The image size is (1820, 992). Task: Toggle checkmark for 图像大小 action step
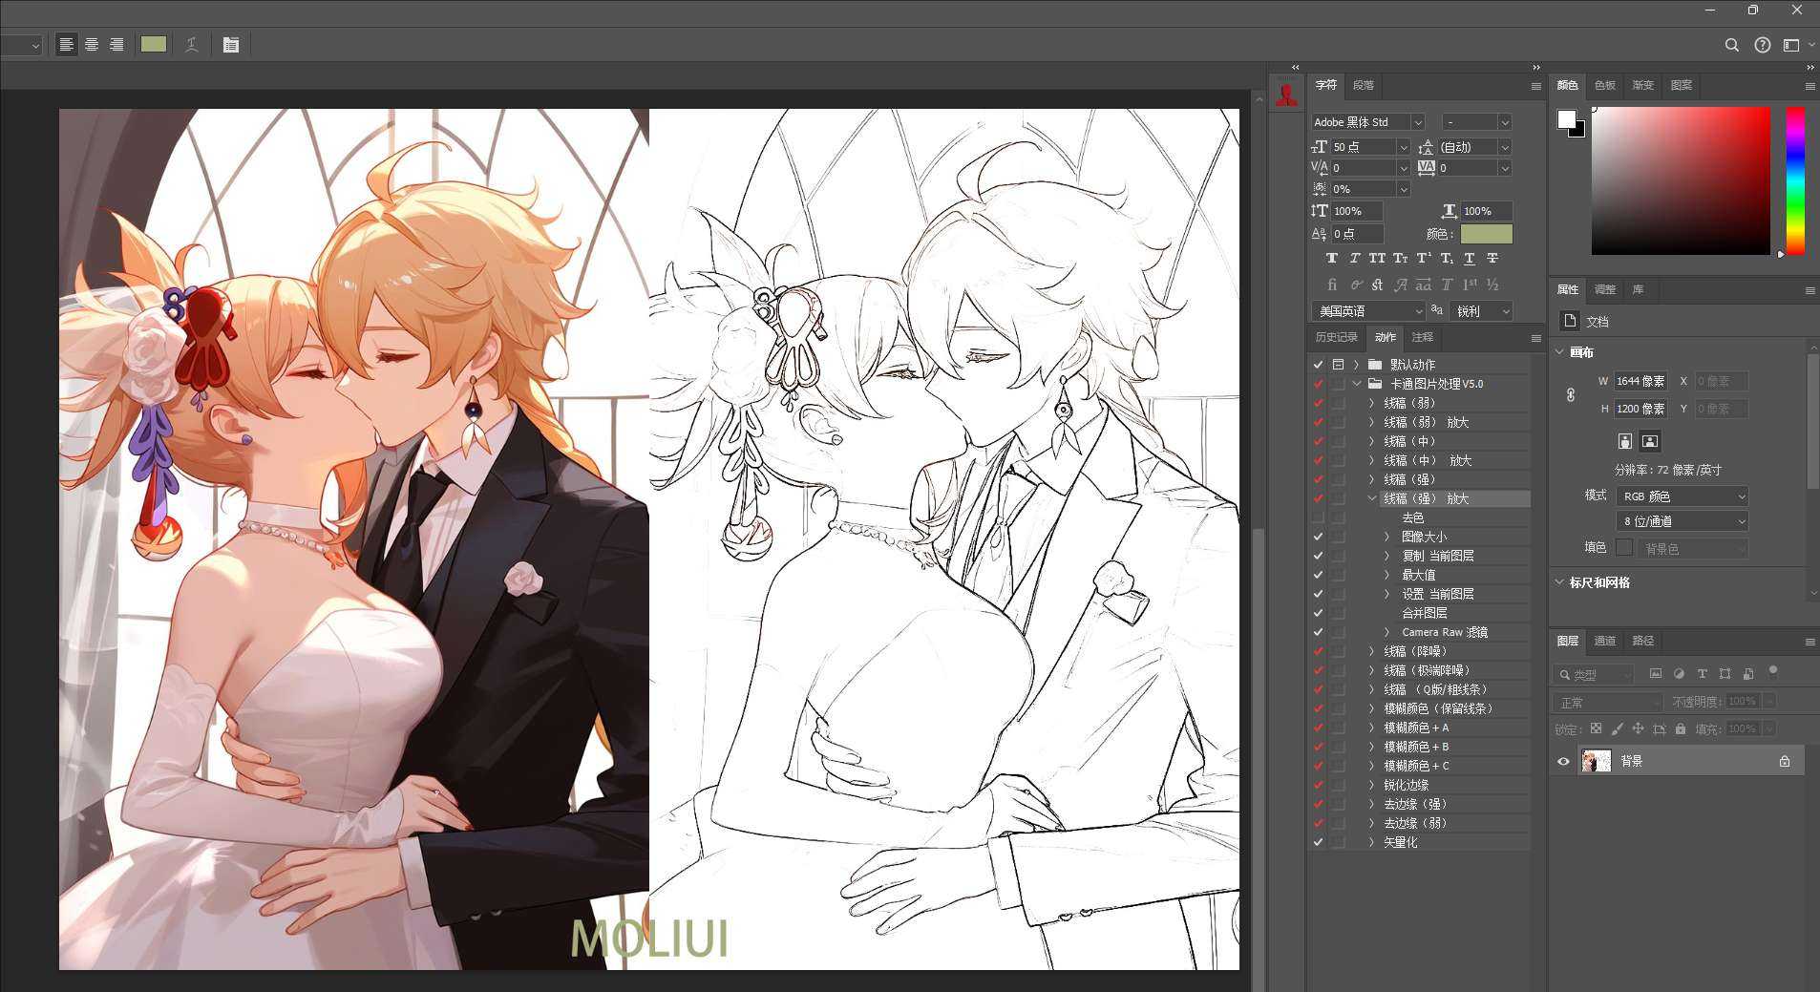[x=1318, y=537]
